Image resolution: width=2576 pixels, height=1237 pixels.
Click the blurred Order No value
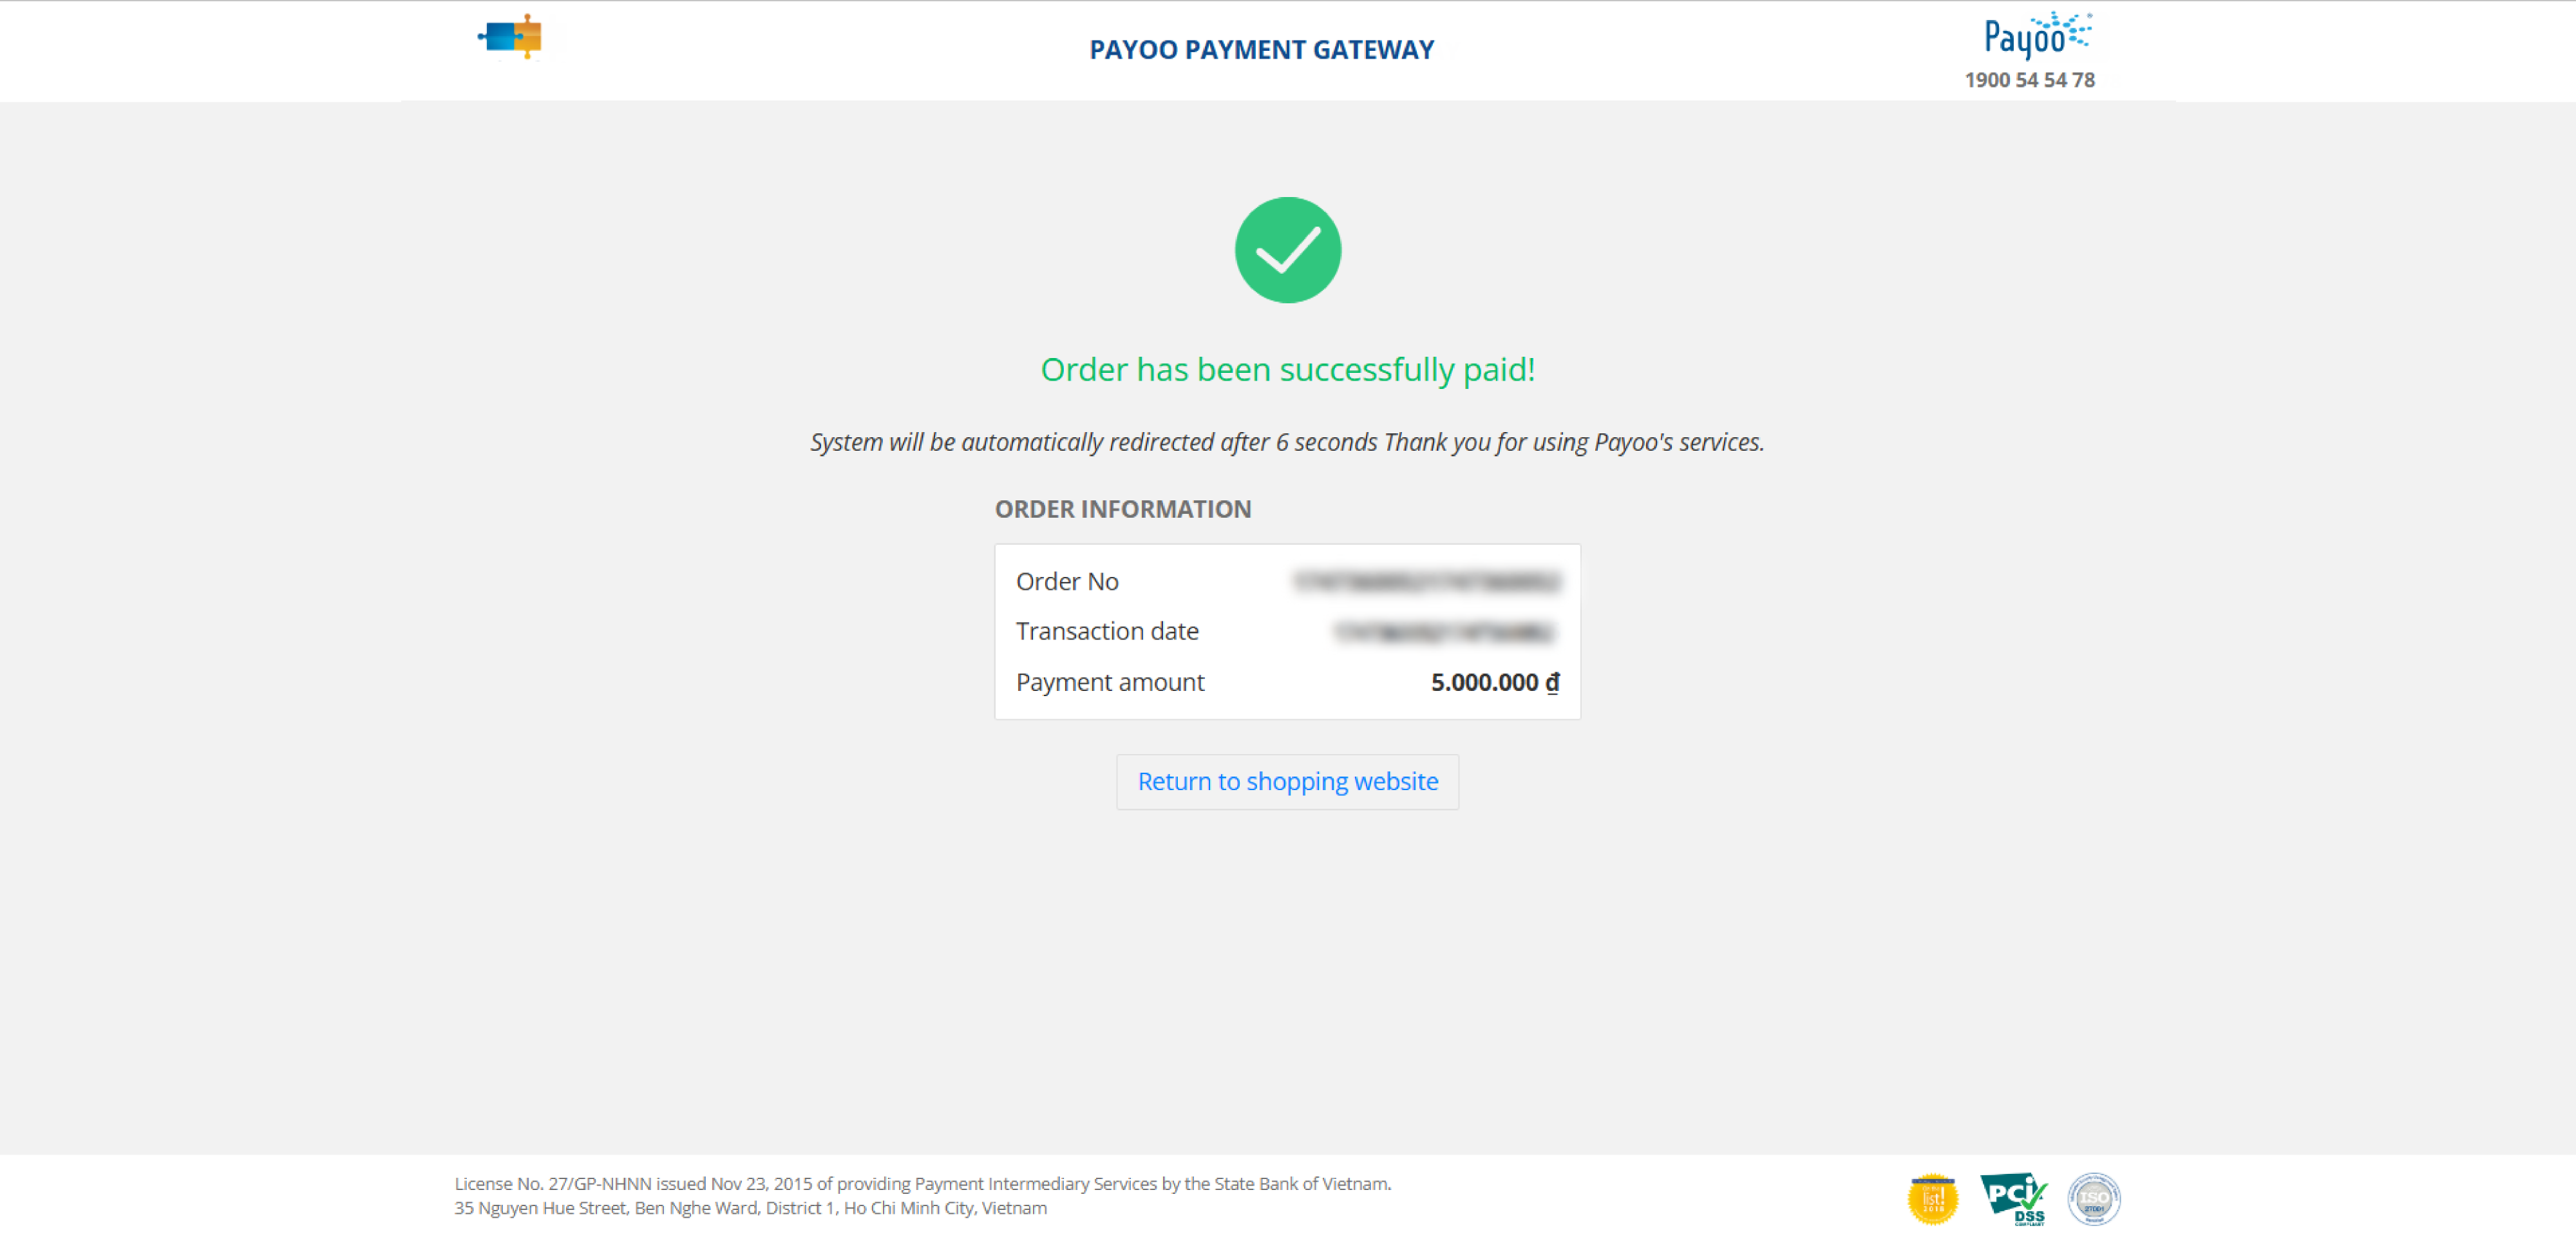point(1426,581)
